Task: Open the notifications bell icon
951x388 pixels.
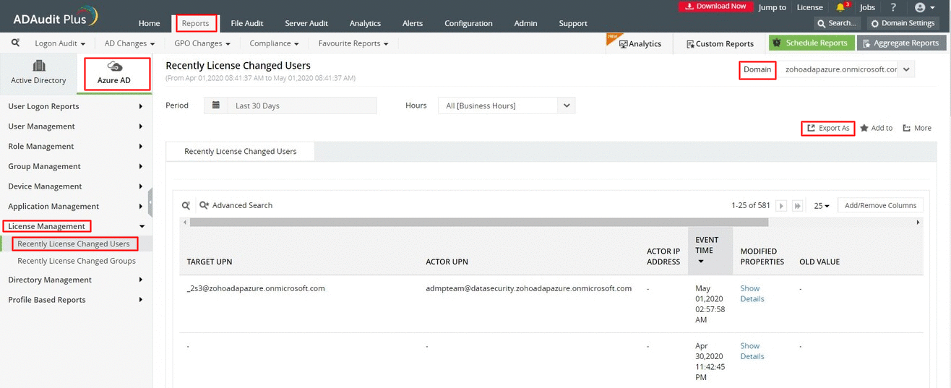Action: click(x=840, y=7)
